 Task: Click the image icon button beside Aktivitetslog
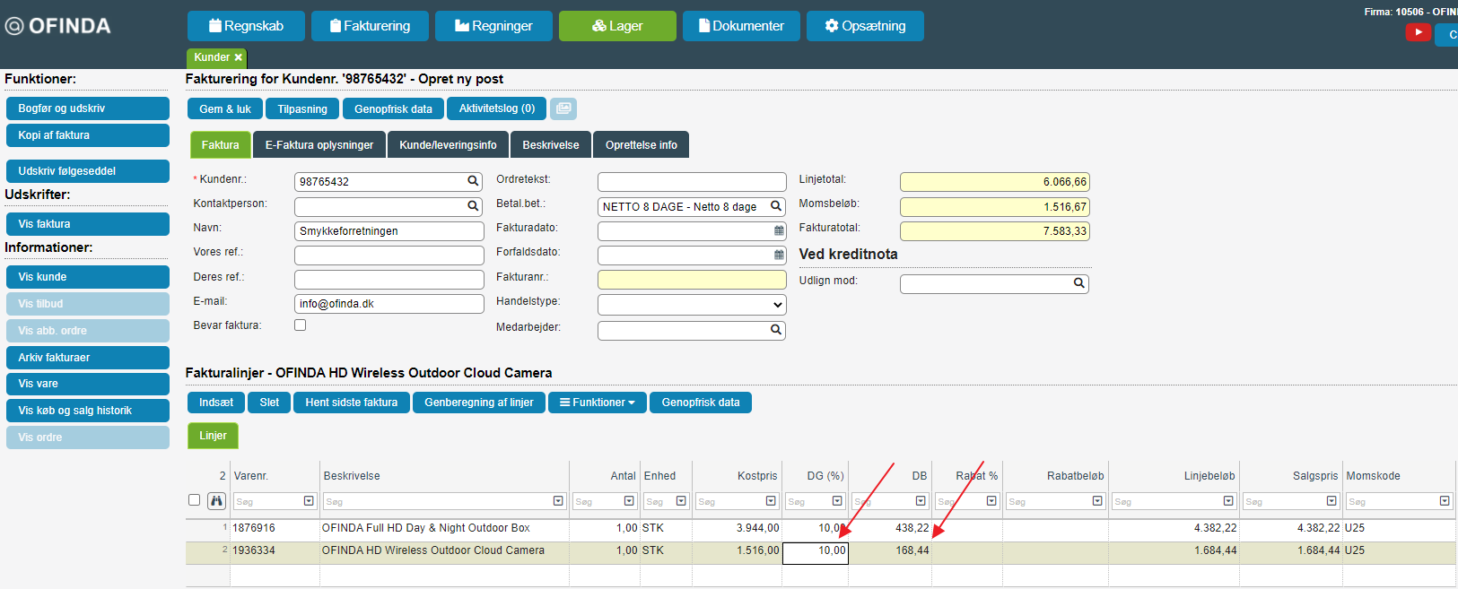(x=563, y=108)
